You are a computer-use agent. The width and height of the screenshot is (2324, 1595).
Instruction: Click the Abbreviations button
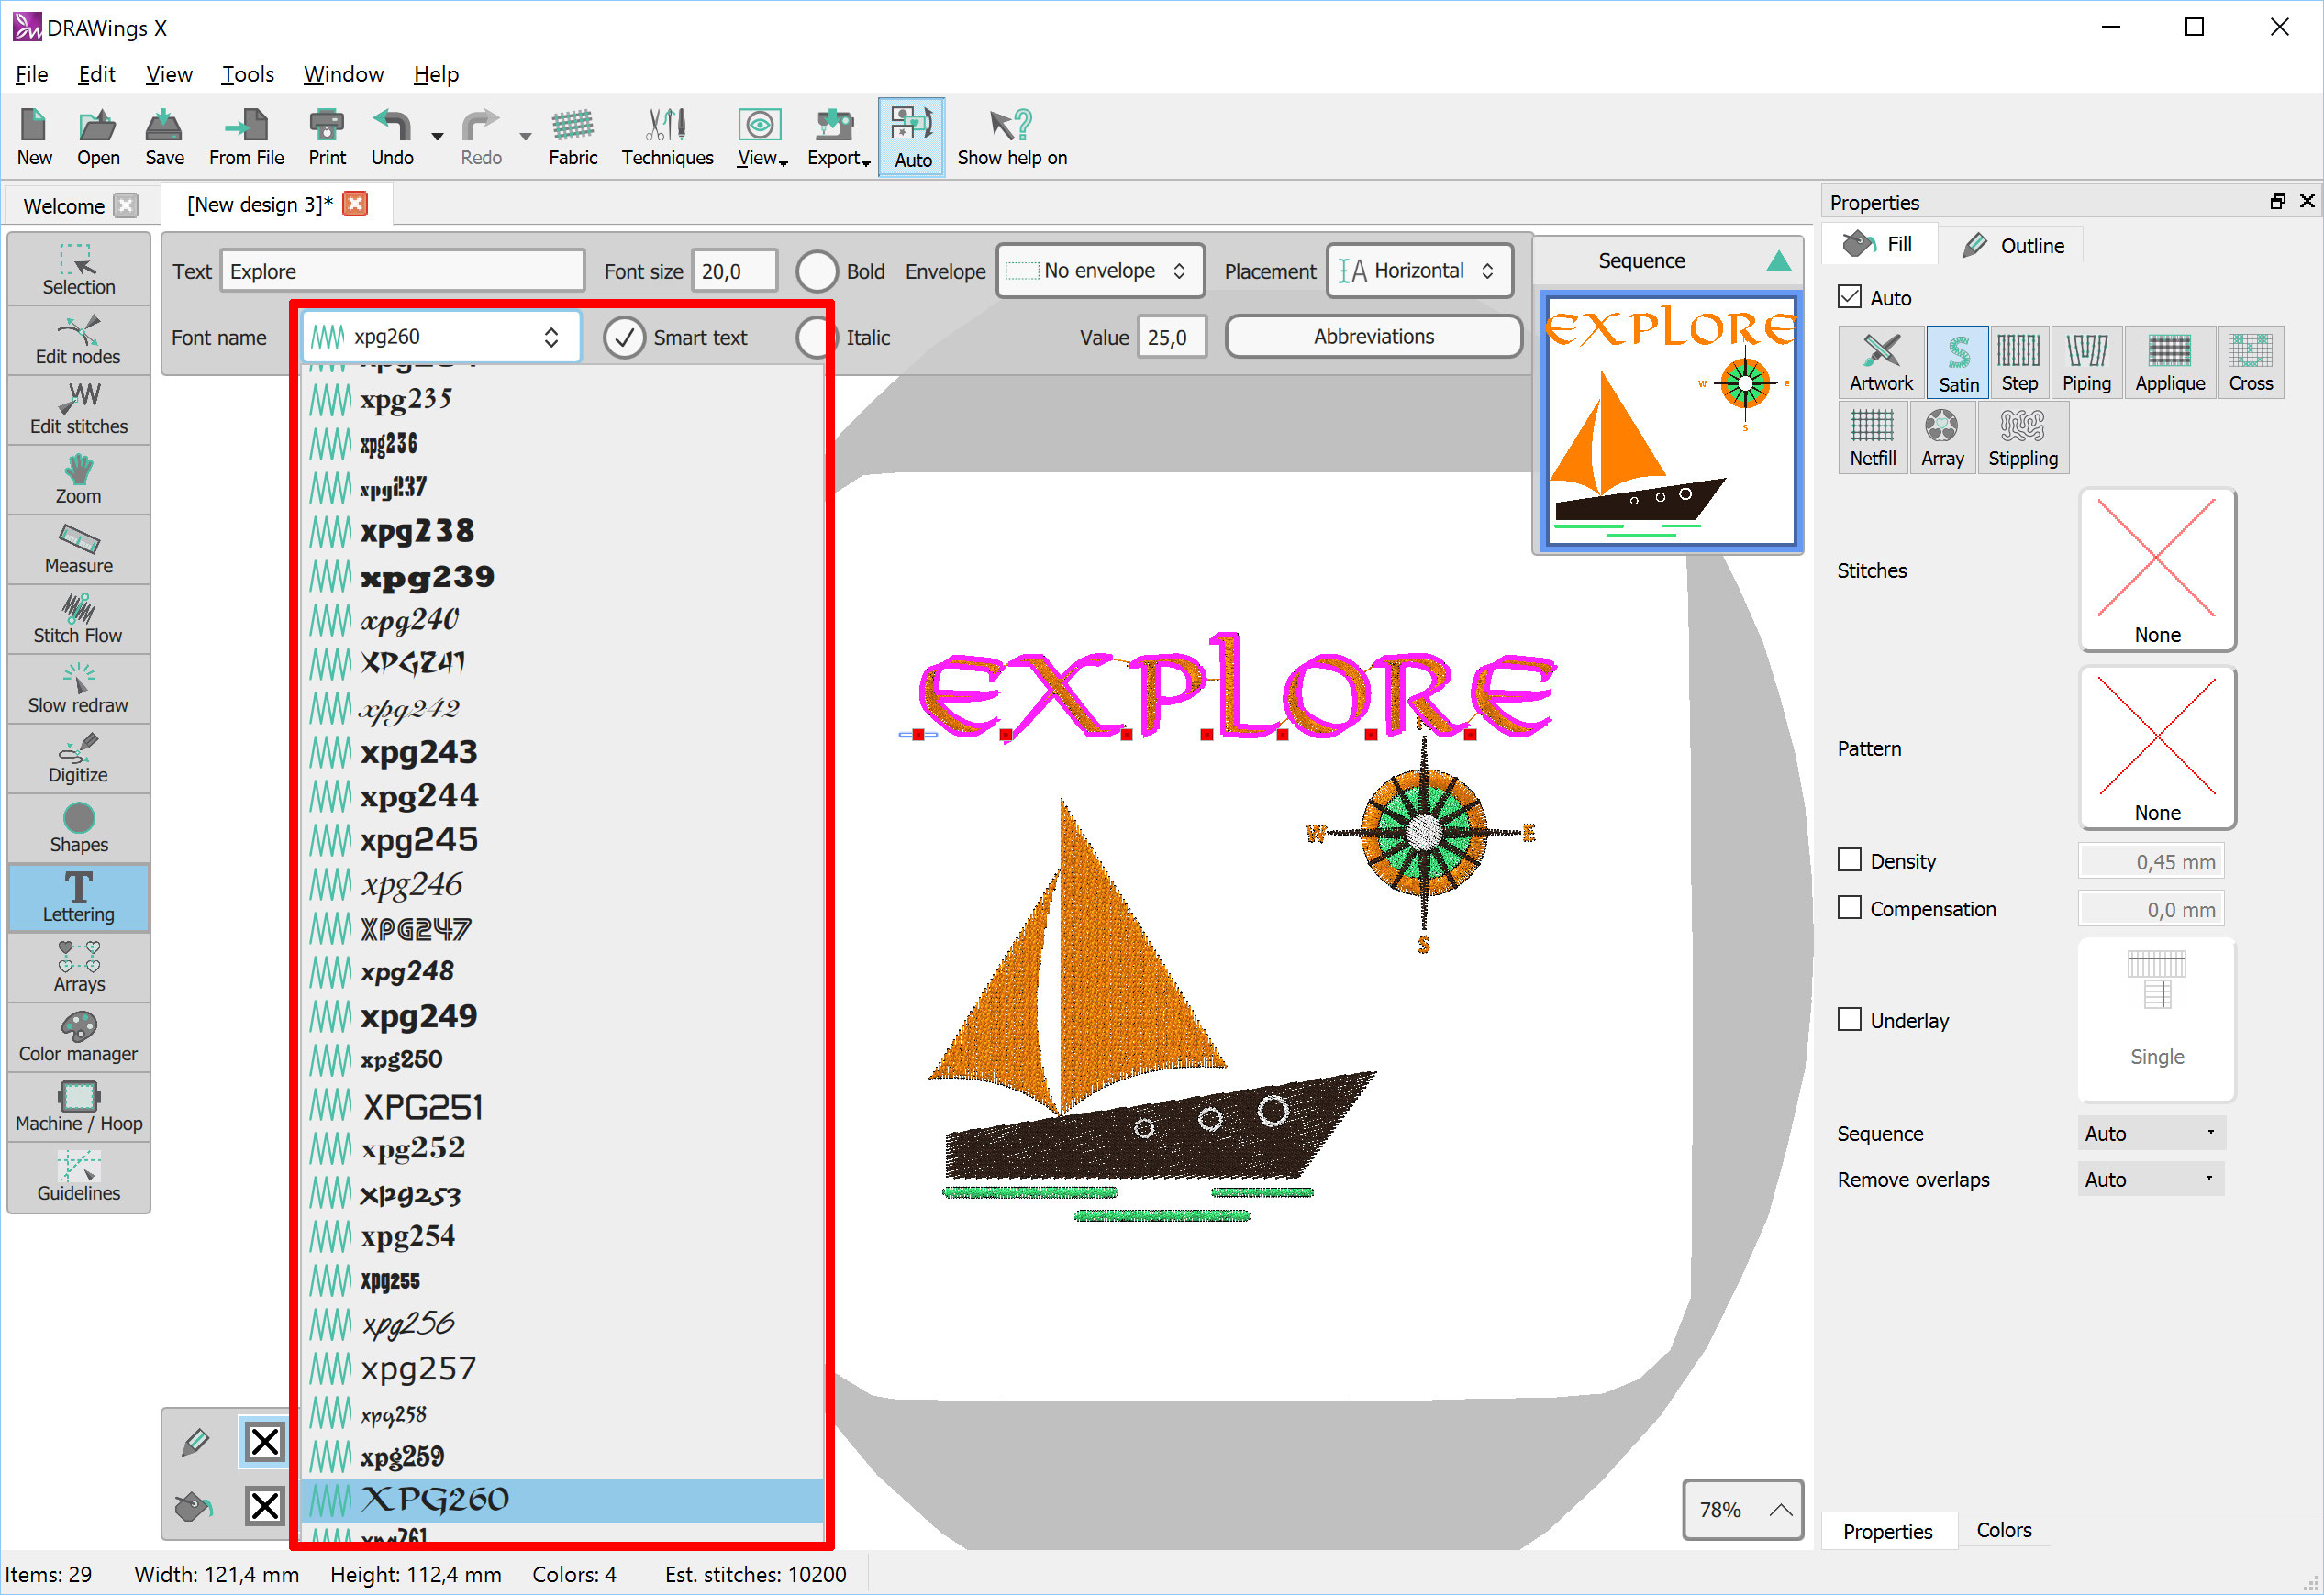coord(1372,337)
